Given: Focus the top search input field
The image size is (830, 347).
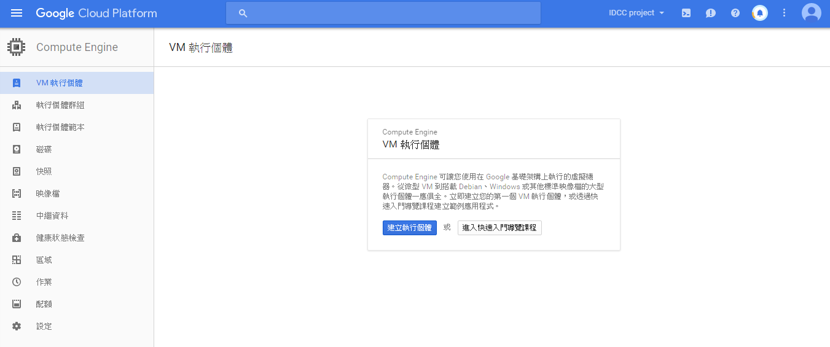Looking at the screenshot, I should pyautogui.click(x=383, y=13).
